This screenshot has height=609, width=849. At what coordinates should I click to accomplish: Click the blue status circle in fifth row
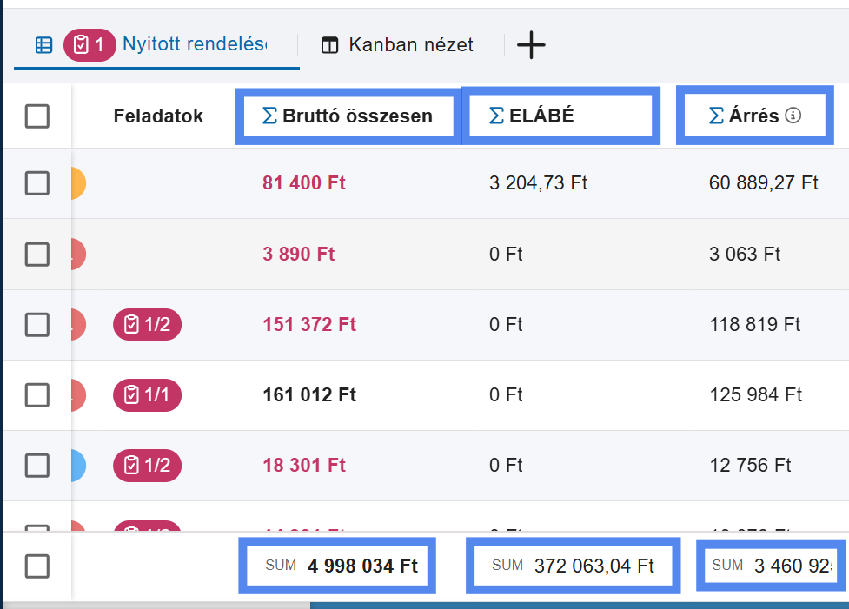pyautogui.click(x=77, y=466)
